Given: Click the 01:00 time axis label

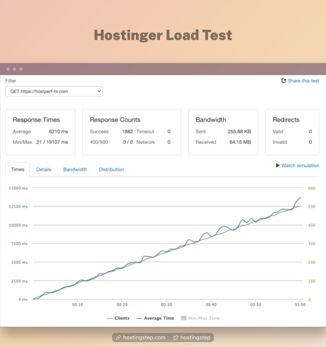Looking at the screenshot, I should point(300,305).
